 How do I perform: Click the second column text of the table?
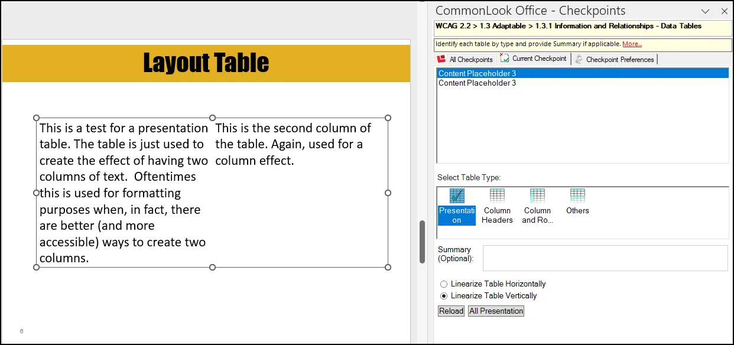pyautogui.click(x=294, y=144)
